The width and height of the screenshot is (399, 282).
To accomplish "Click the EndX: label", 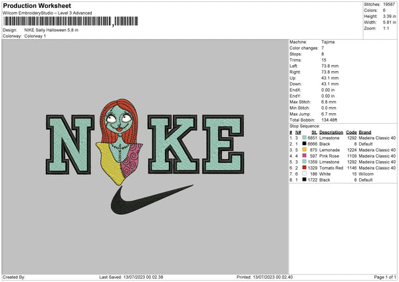I will point(295,90).
